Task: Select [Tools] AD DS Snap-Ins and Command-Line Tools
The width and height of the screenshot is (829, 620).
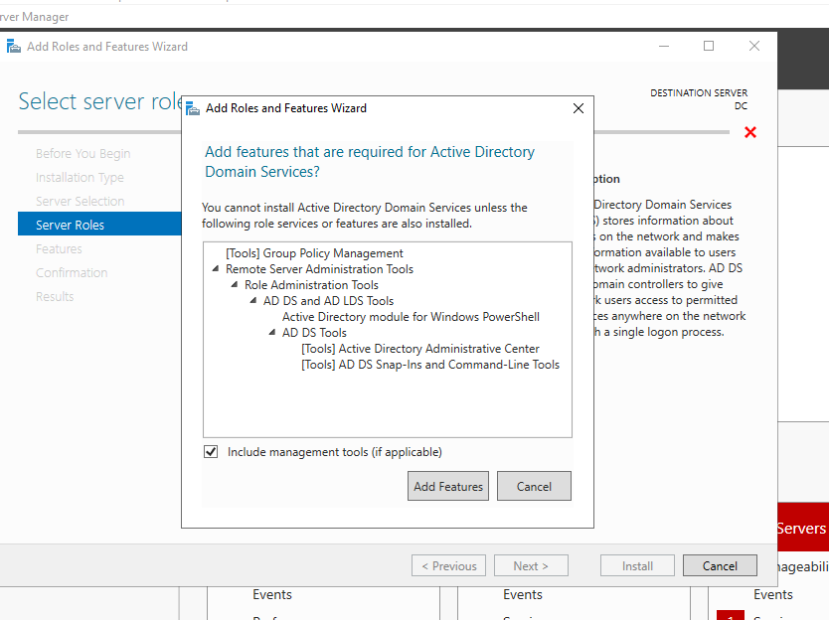Action: coord(430,365)
